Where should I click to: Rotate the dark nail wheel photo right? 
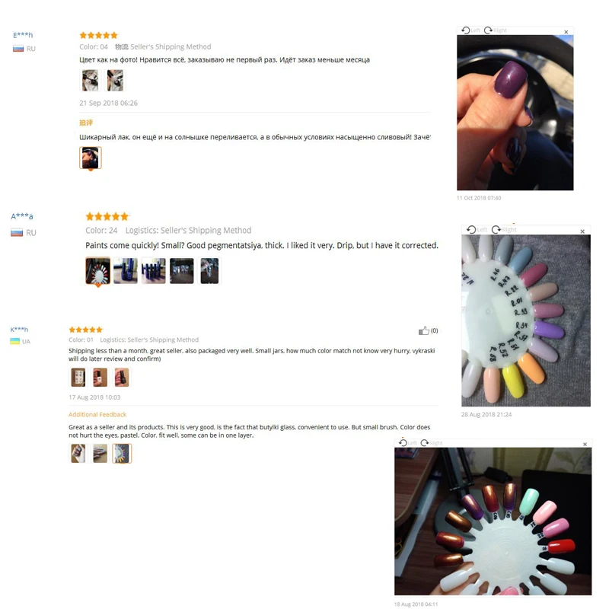coord(432,443)
